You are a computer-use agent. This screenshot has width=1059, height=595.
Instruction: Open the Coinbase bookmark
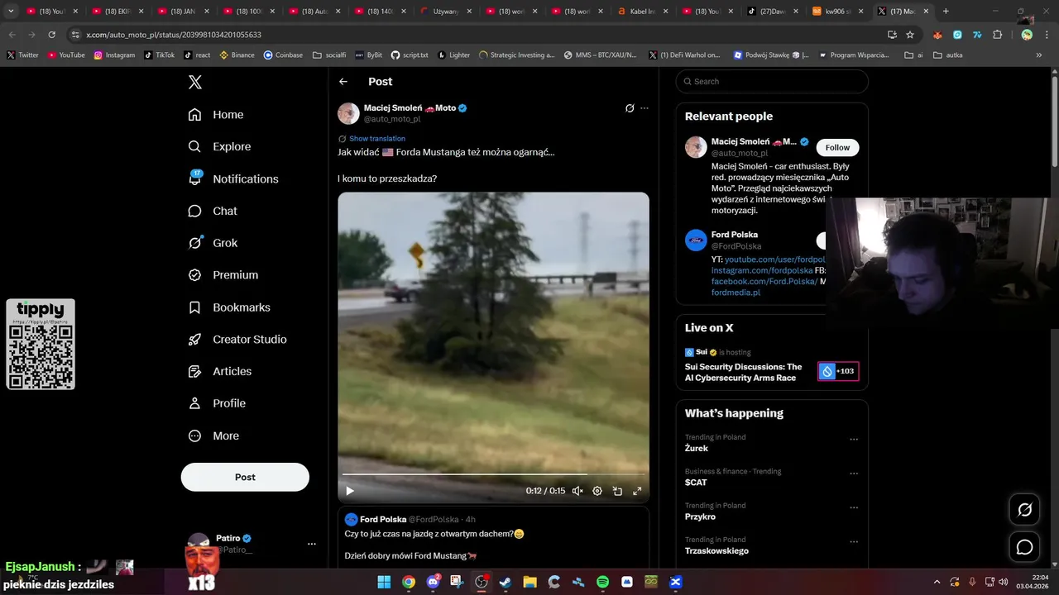[x=283, y=55]
